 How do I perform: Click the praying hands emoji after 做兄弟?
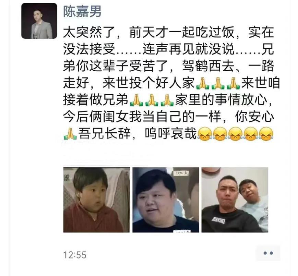136,100
